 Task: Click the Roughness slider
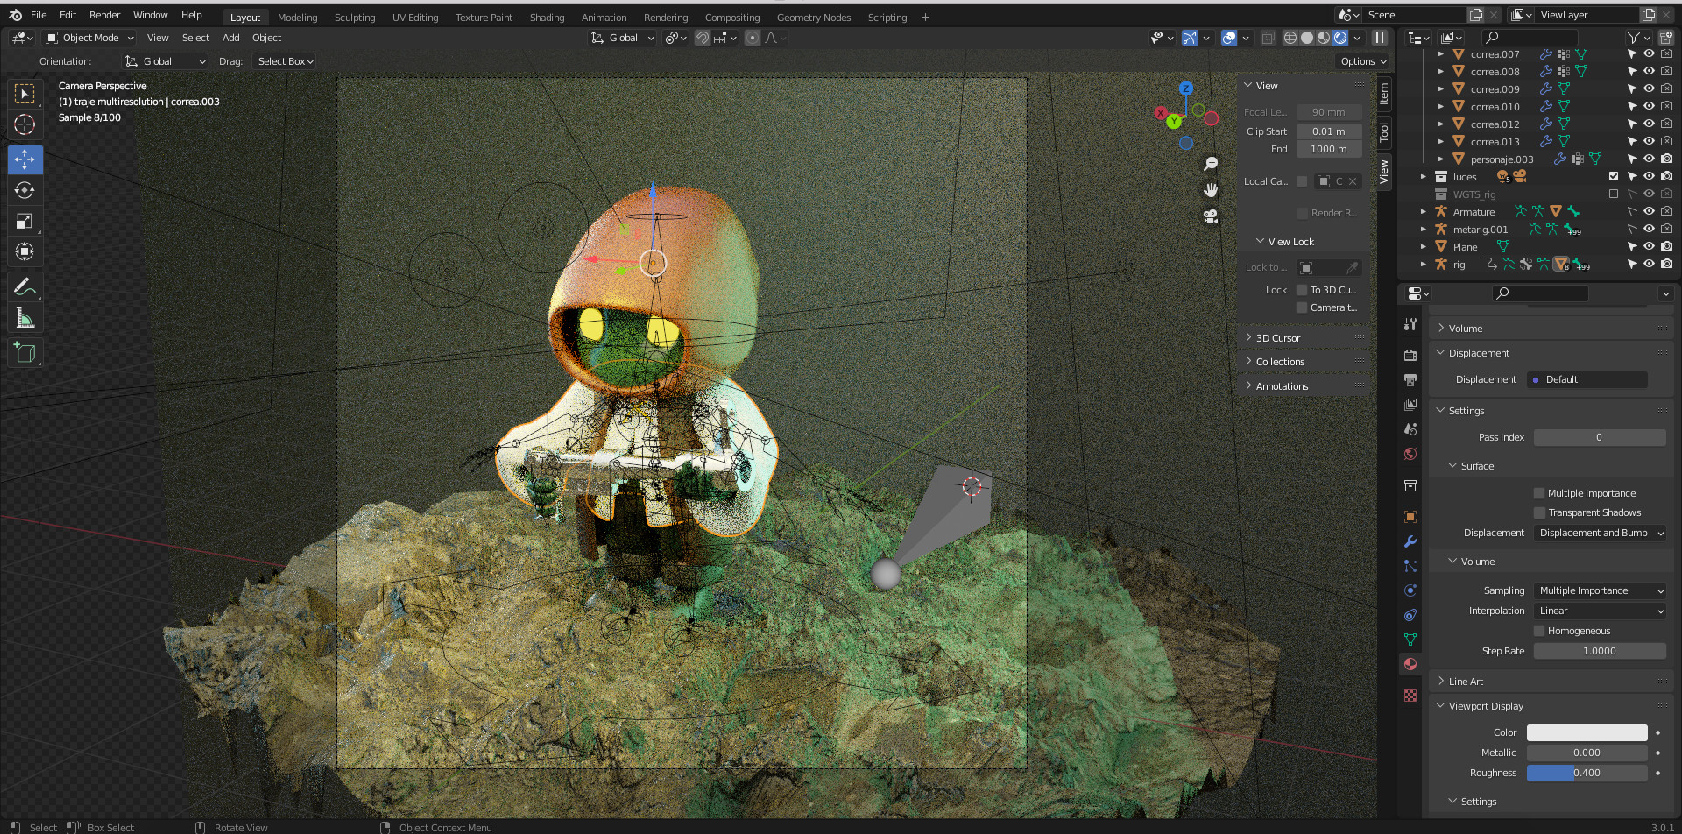pyautogui.click(x=1587, y=773)
